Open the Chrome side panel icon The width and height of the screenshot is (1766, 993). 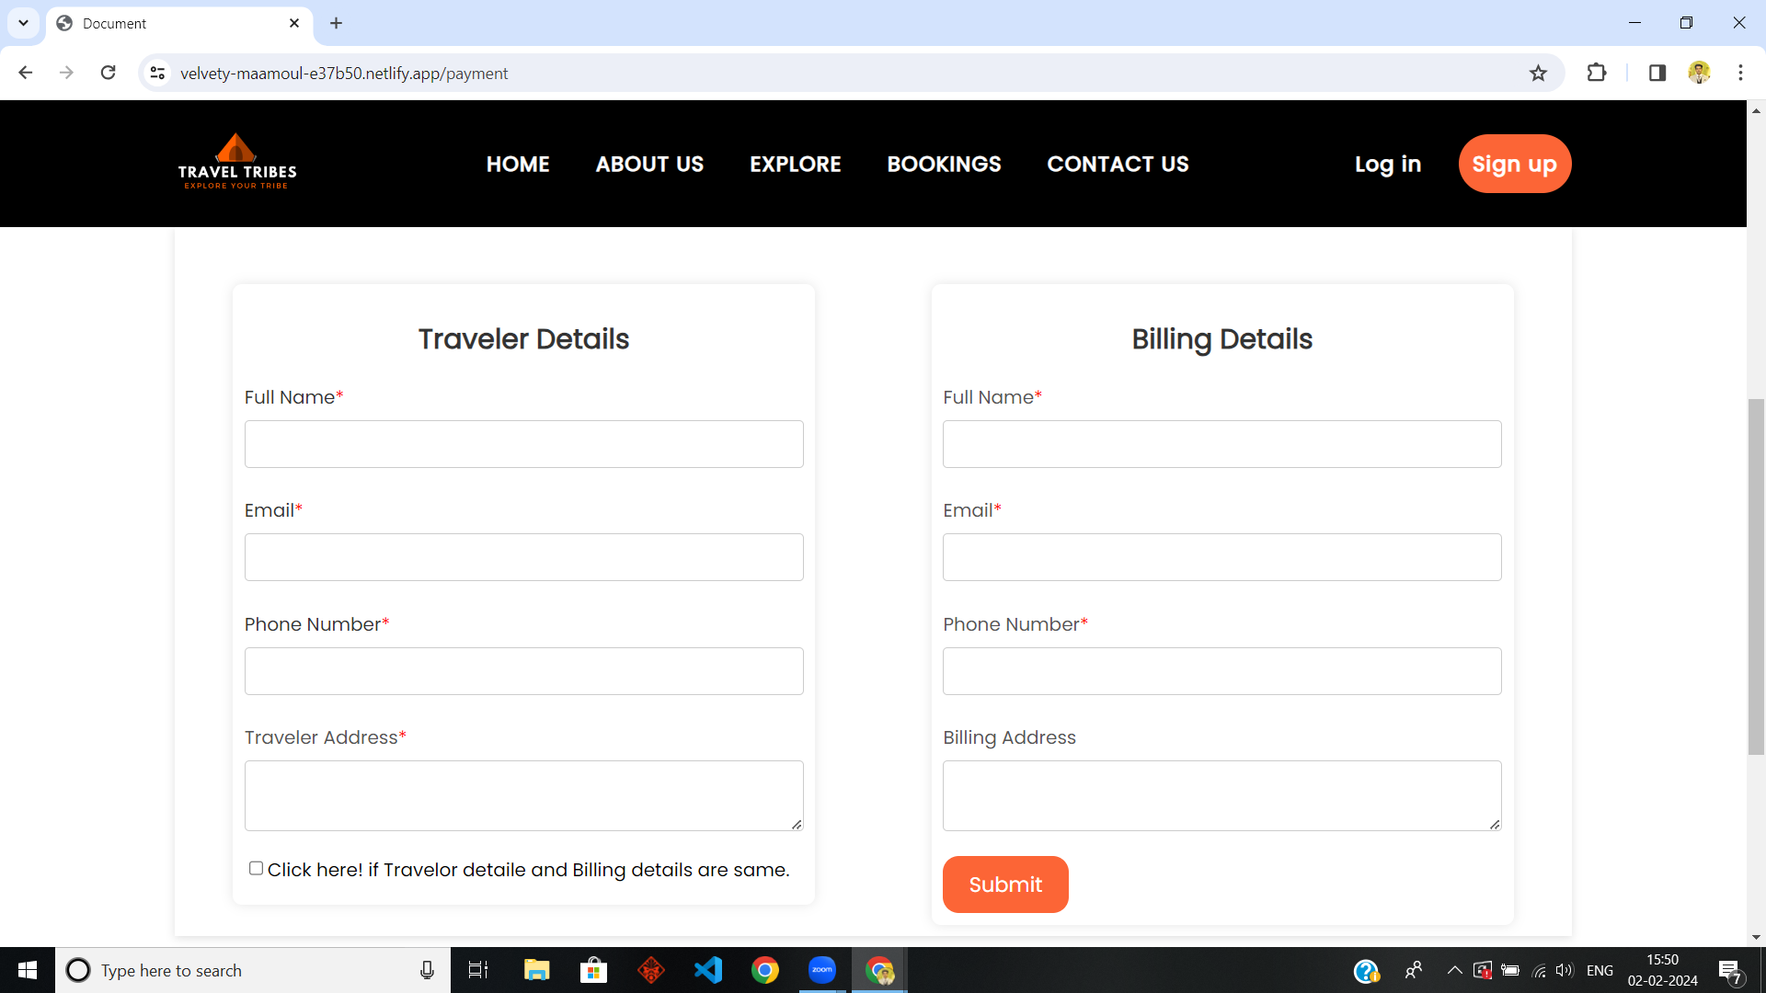click(1657, 73)
